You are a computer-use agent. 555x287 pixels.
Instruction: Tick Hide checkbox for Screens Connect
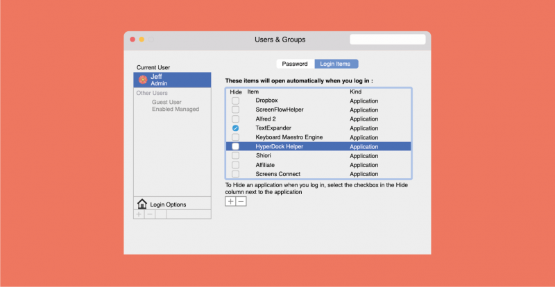point(235,174)
